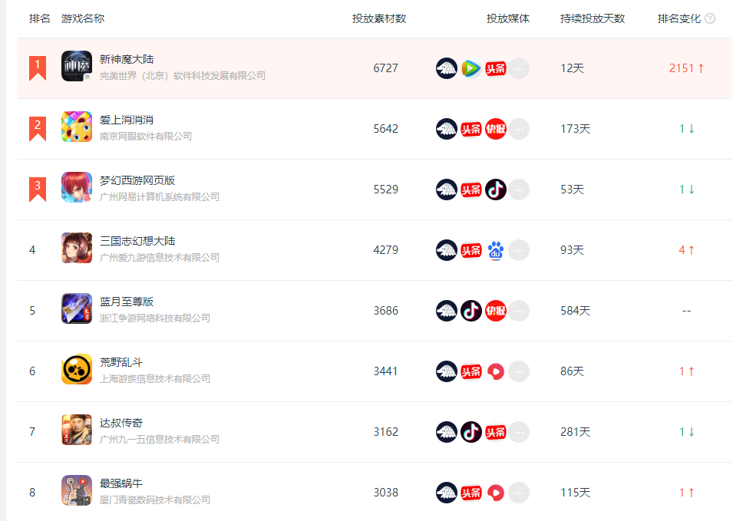Click the 头条 icon in 三国志幻想大陆 row
Viewport: 733px width, 521px height.
pos(471,250)
